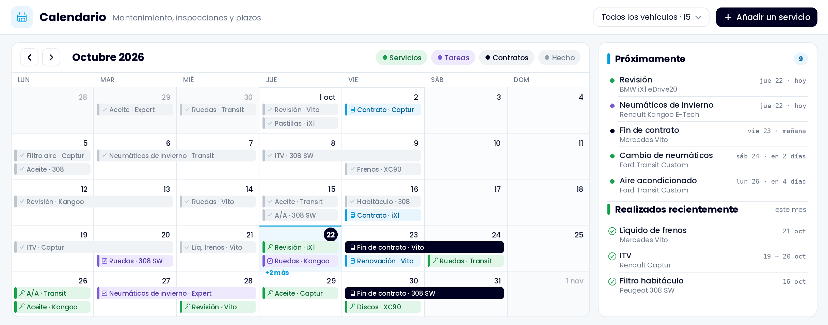Go to next month with right arrow
The width and height of the screenshot is (828, 325).
click(51, 57)
